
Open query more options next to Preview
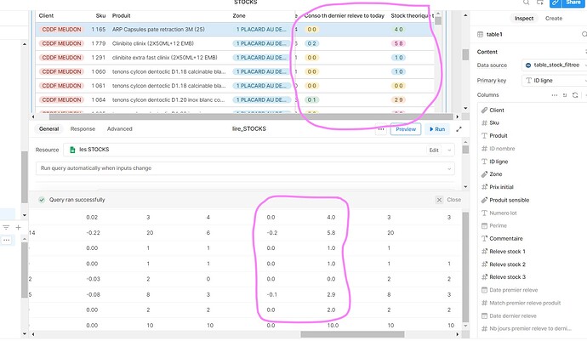(381, 129)
